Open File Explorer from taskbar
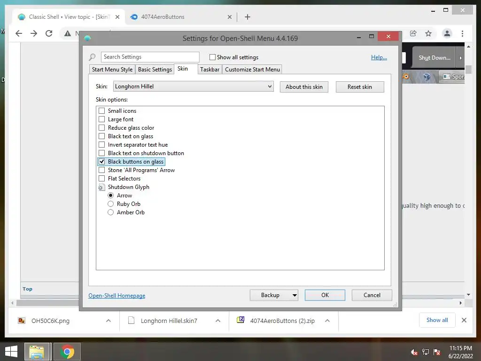 tap(37, 352)
